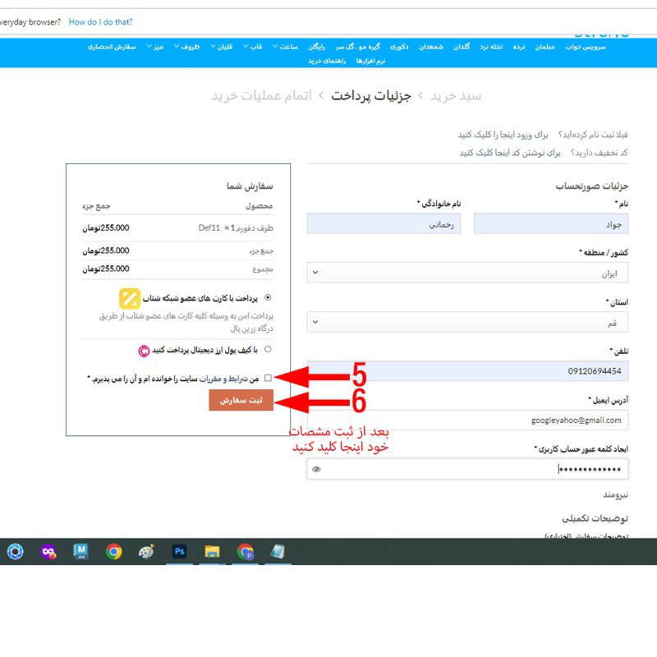Viewport: 657px width, 657px height.
Task: Select digital currency wallet payment option
Action: click(x=269, y=350)
